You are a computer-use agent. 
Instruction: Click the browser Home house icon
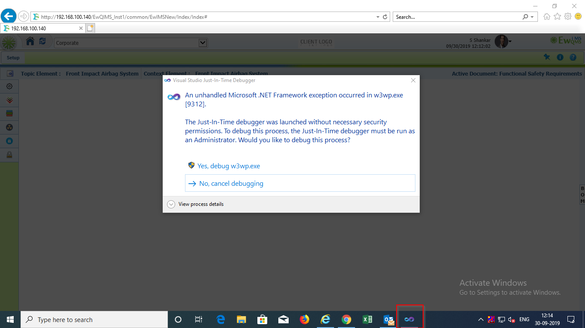click(547, 17)
